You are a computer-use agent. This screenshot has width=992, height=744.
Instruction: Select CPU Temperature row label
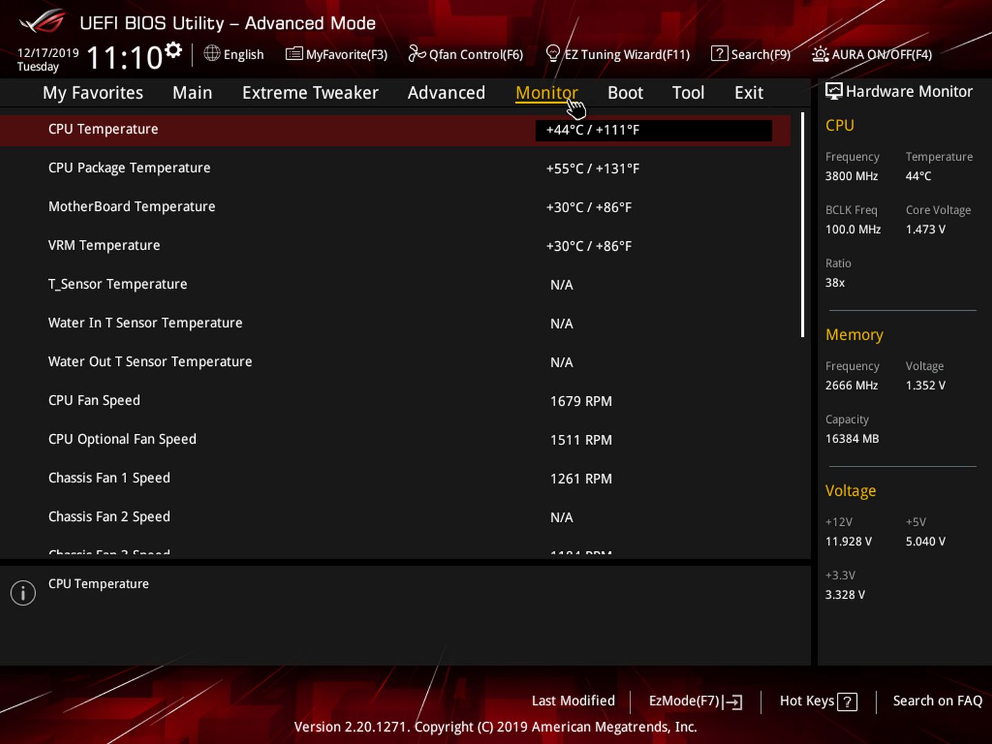tap(103, 129)
